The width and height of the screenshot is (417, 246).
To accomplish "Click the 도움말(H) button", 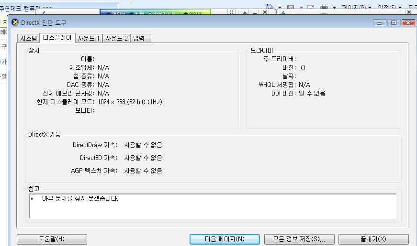I will point(52,239).
